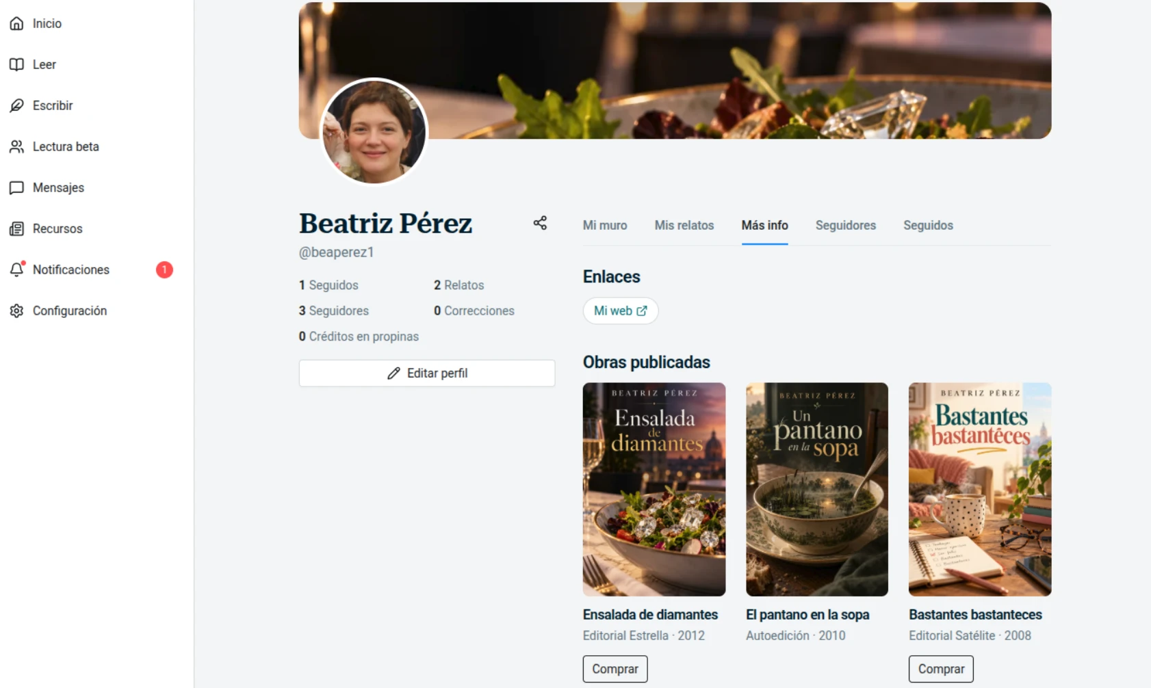The width and height of the screenshot is (1151, 688).
Task: Switch to the Mi muro tab
Action: 605,225
